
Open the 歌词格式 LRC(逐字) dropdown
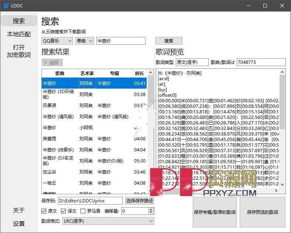[108, 221]
